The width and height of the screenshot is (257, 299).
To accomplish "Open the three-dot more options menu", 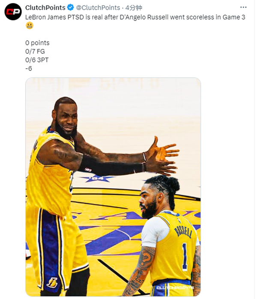I will coord(243,7).
